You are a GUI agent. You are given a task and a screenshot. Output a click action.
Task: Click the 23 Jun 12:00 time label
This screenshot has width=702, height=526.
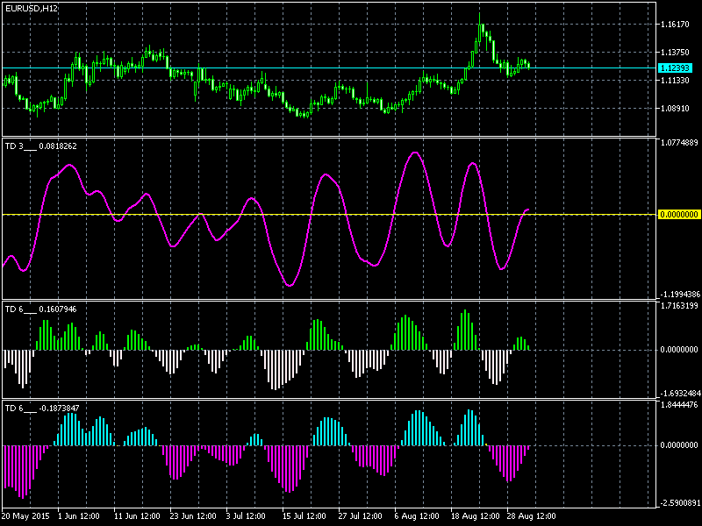point(191,516)
